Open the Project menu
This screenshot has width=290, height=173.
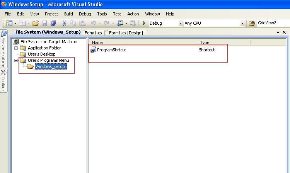[x=51, y=14]
